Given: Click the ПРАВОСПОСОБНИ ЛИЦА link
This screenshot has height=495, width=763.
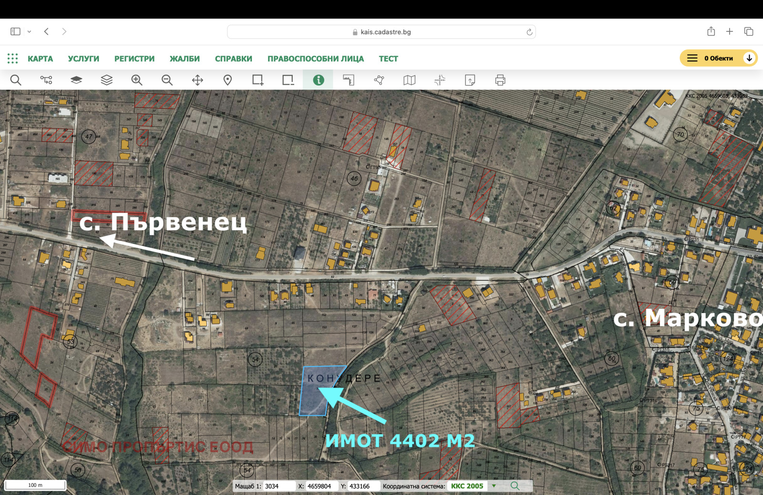Looking at the screenshot, I should pyautogui.click(x=316, y=58).
